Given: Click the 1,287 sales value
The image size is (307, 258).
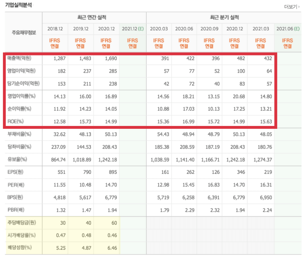Looking at the screenshot, I should pos(59,59).
